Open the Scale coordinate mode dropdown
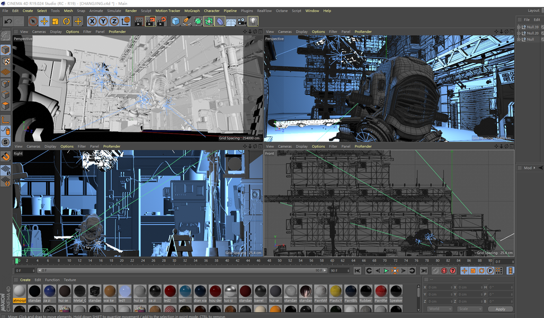This screenshot has height=318, width=544. coord(469,309)
